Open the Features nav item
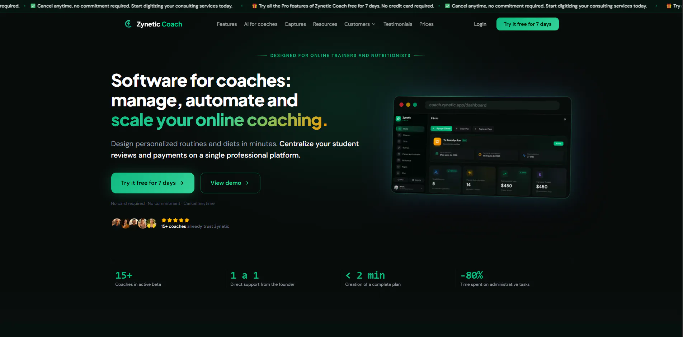The height and width of the screenshot is (337, 683). point(227,24)
